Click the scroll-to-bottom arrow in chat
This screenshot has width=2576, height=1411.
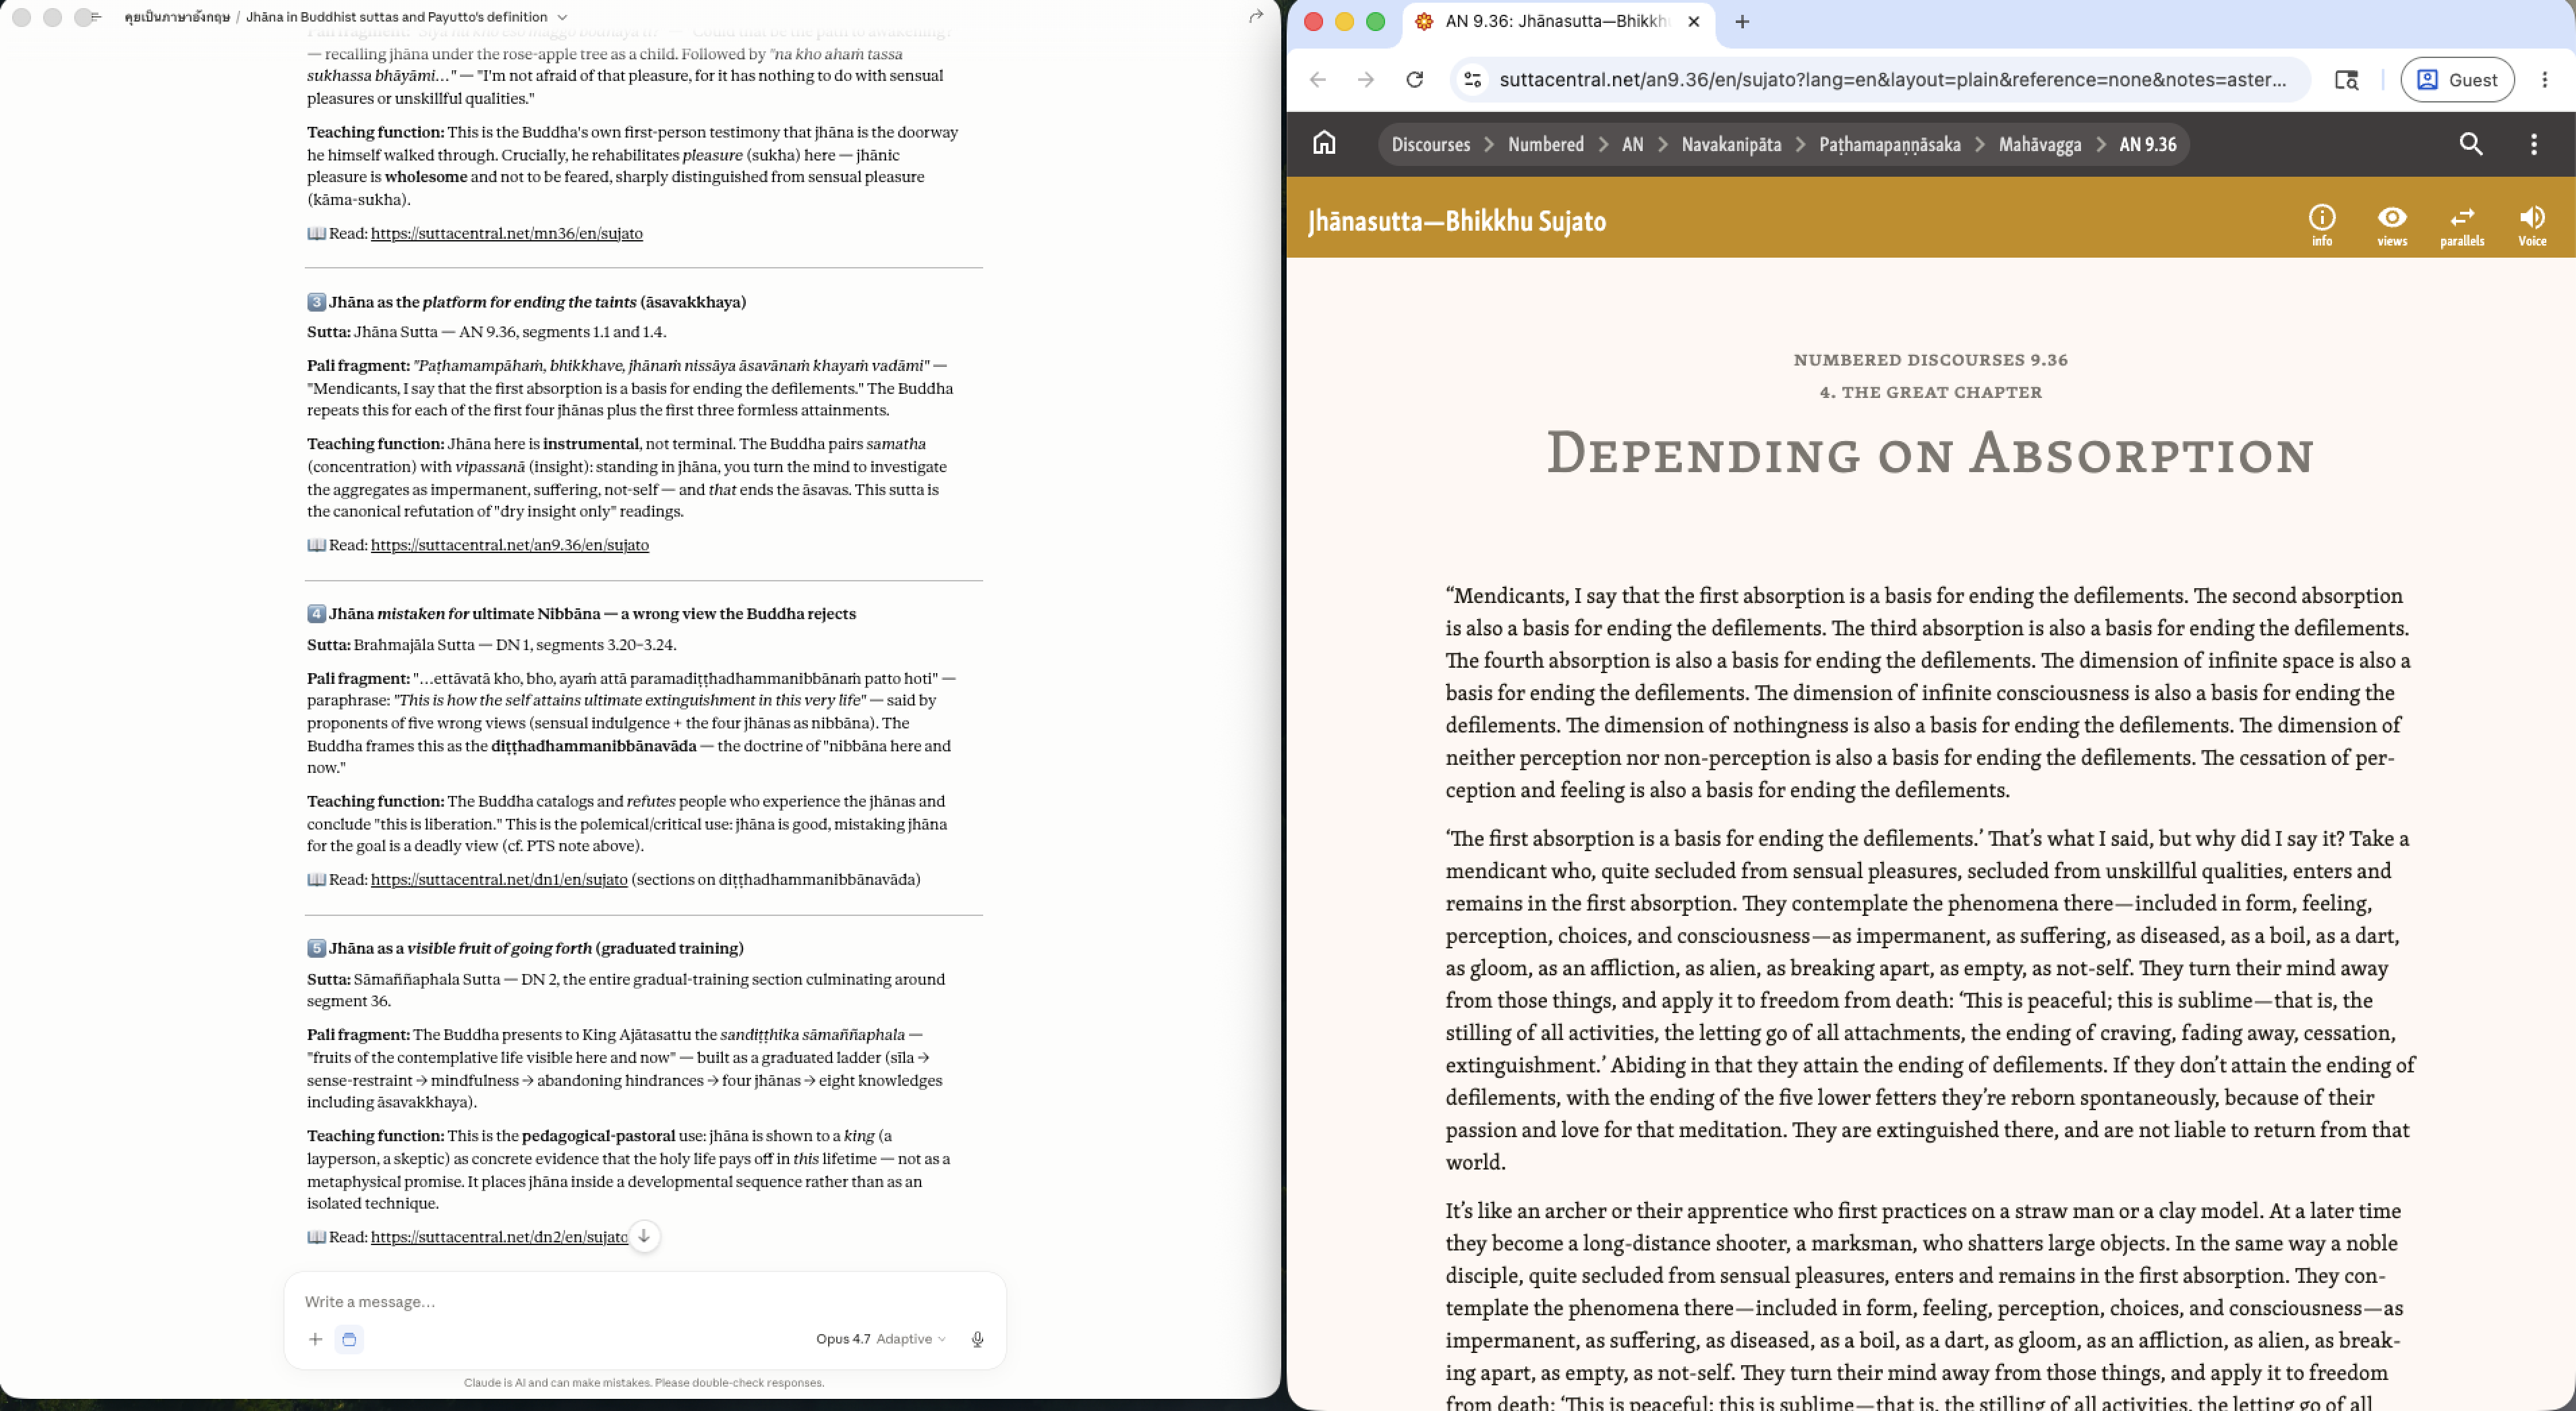tap(644, 1236)
